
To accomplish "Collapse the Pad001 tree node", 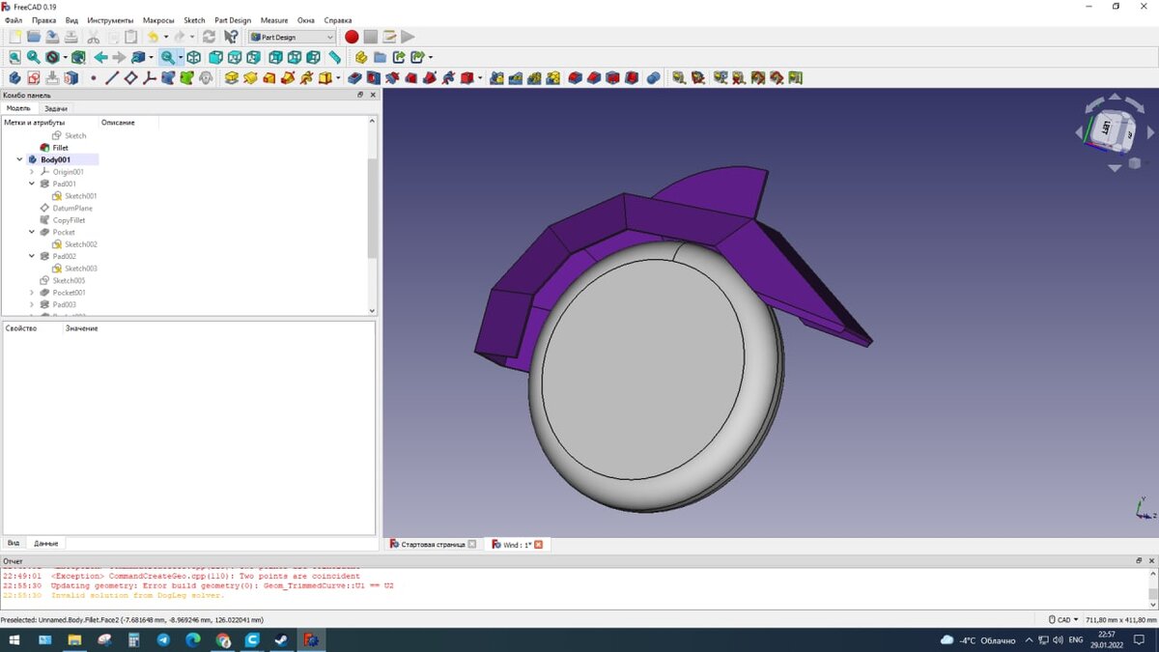I will click(x=32, y=184).
